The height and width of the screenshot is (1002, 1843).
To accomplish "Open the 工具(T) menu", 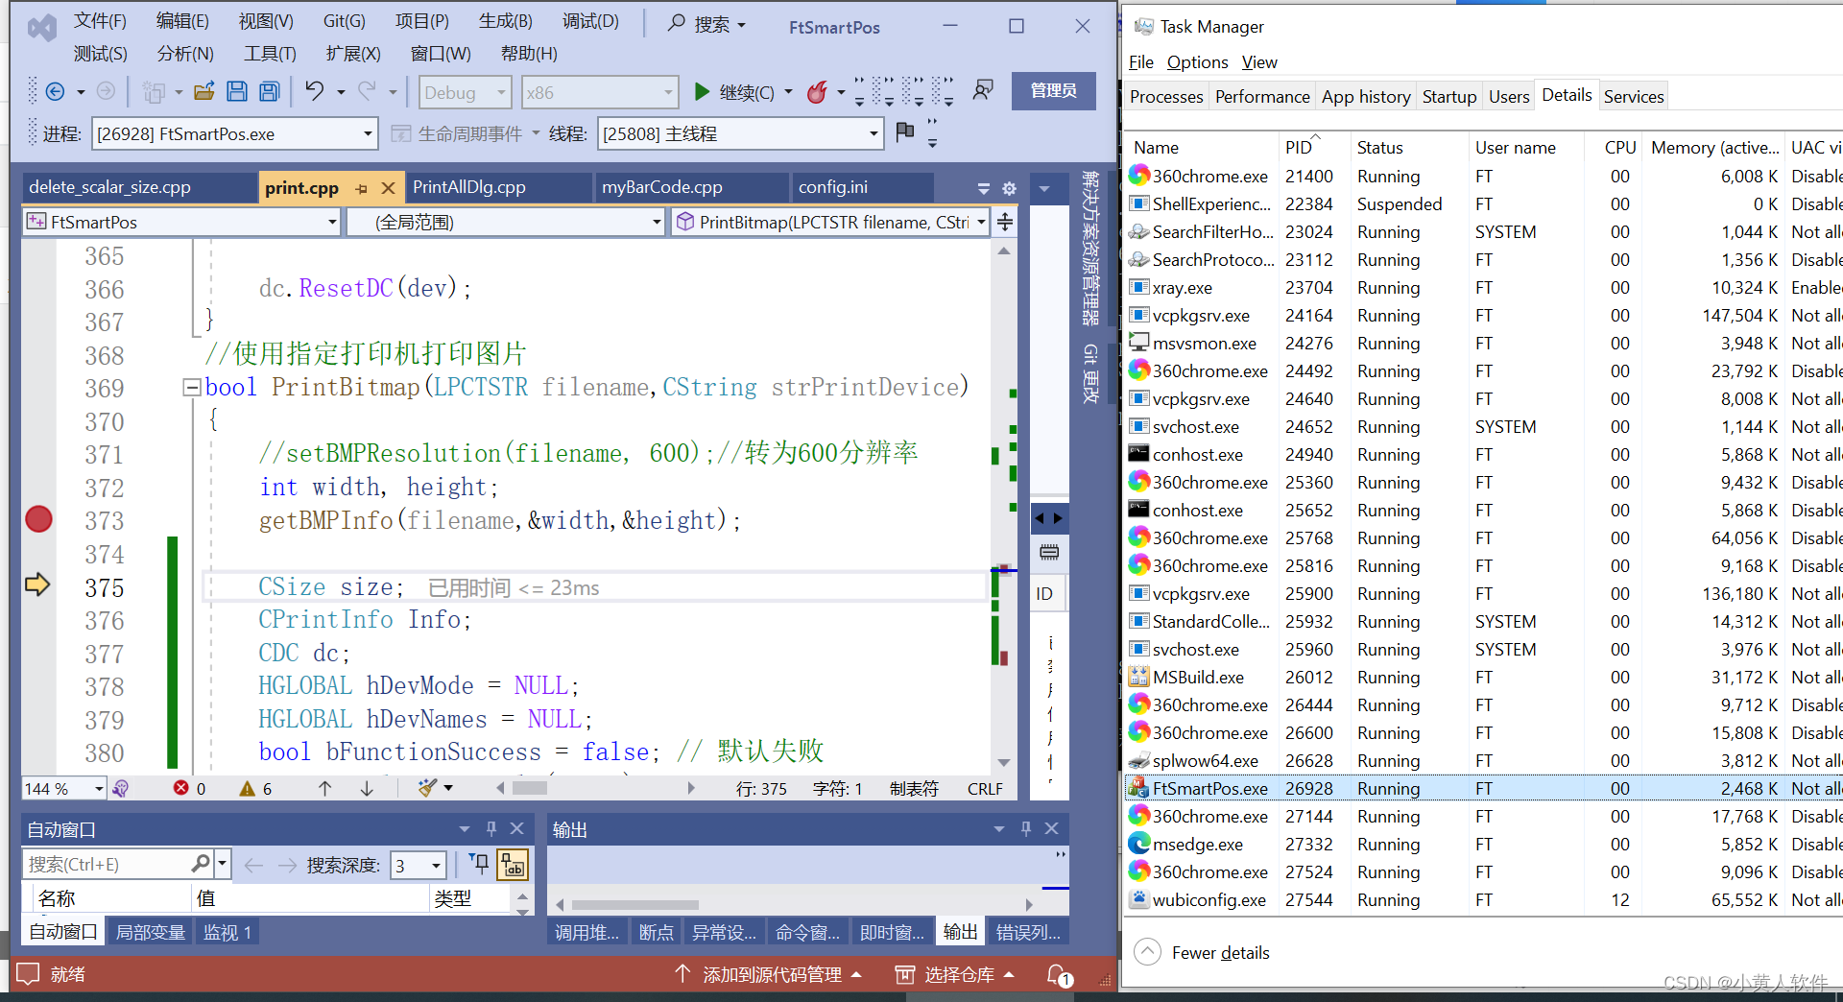I will tap(270, 54).
